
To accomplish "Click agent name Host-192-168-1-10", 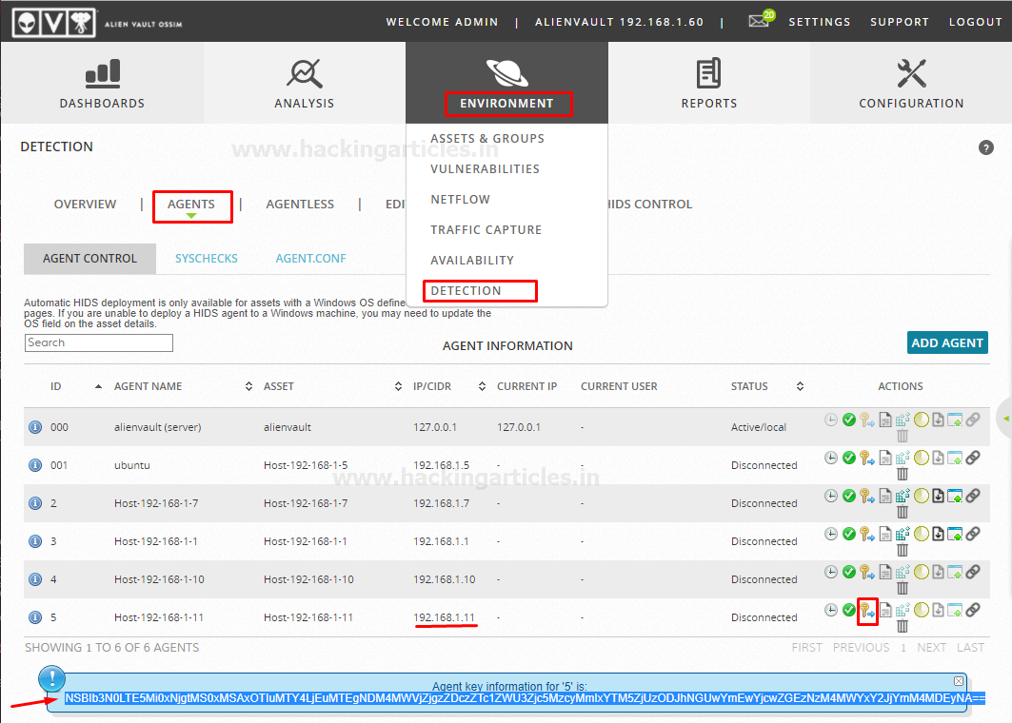I will pyautogui.click(x=159, y=579).
